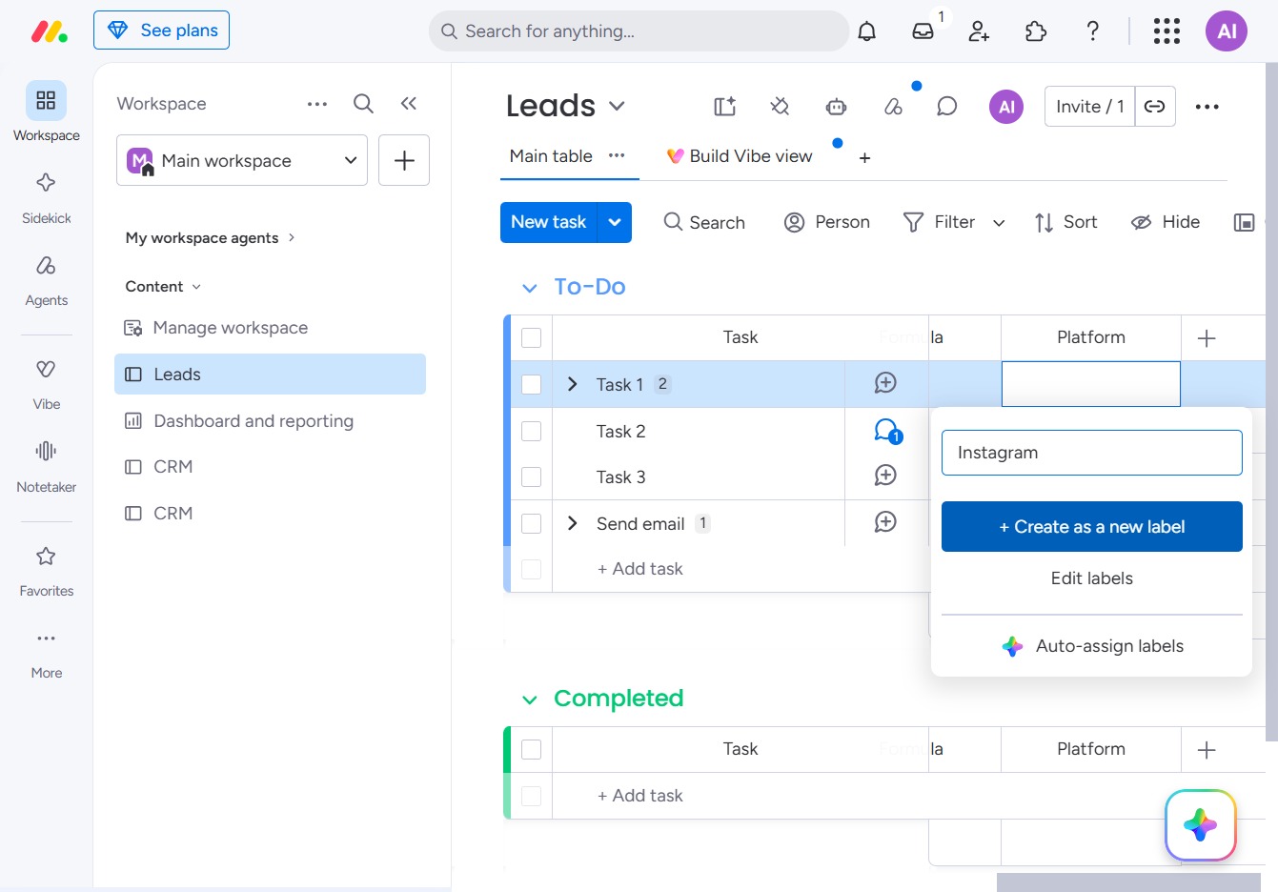Screen dimensions: 1278x892
Task: Select all items in Completed group
Action: click(x=532, y=750)
